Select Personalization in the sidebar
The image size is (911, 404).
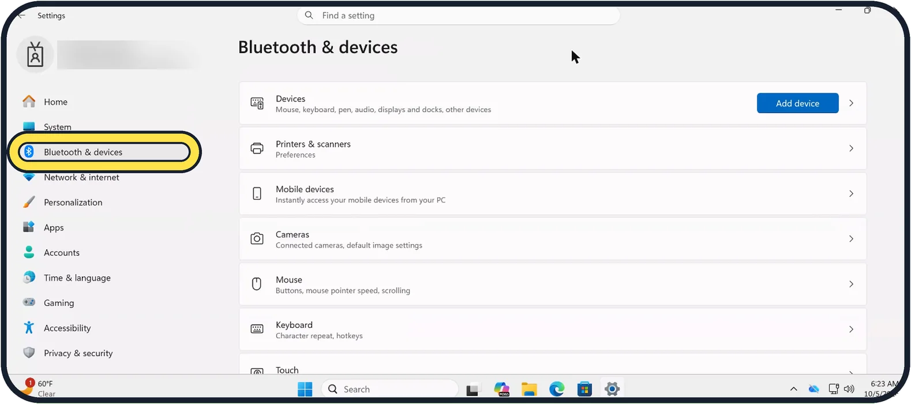(x=73, y=202)
